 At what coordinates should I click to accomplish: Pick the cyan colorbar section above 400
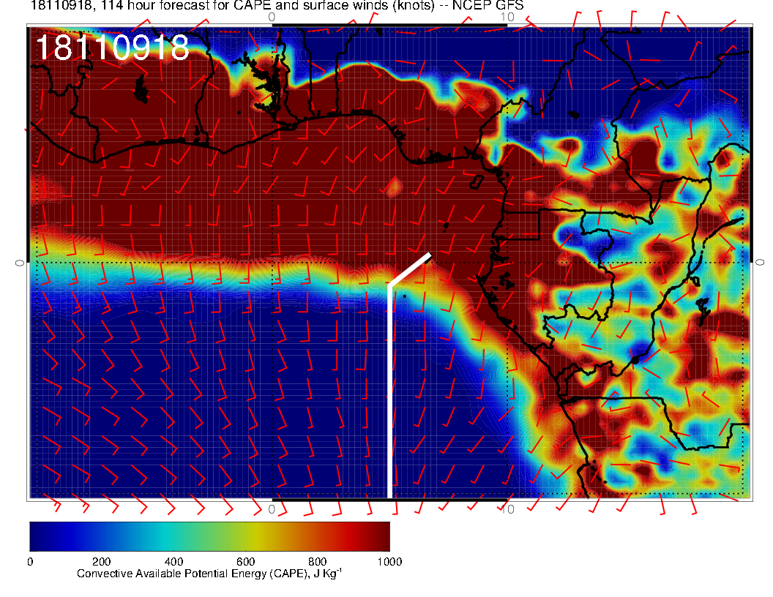(x=173, y=536)
